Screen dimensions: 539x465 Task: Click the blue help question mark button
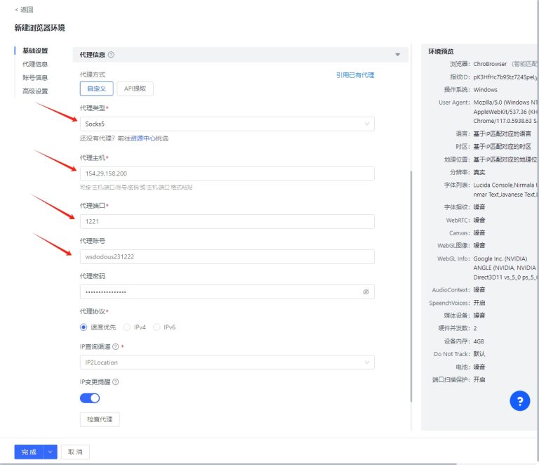pyautogui.click(x=519, y=401)
